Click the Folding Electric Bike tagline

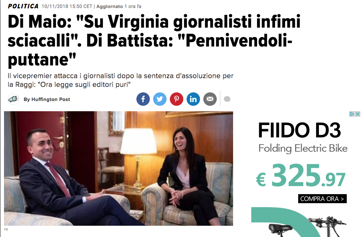click(x=303, y=149)
